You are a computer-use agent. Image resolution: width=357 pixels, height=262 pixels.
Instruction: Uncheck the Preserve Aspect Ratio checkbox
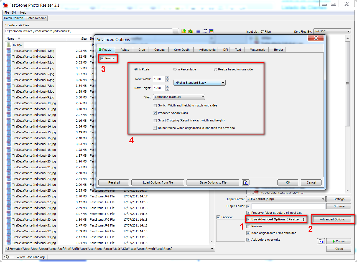point(155,113)
